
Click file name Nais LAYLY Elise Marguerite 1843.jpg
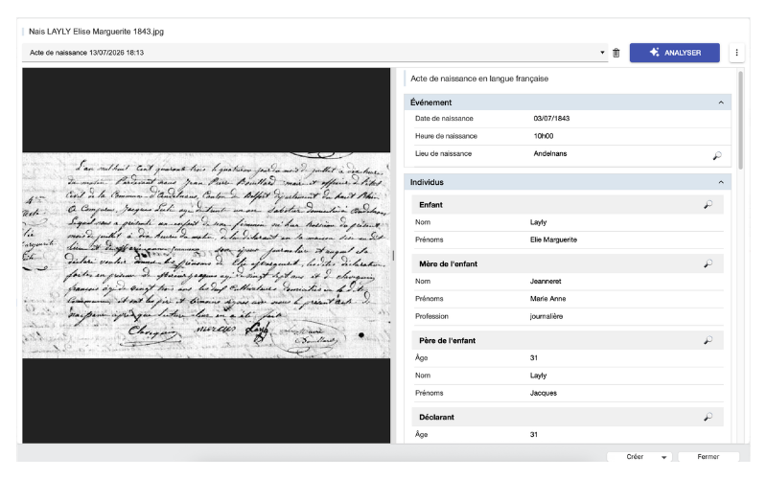[96, 32]
